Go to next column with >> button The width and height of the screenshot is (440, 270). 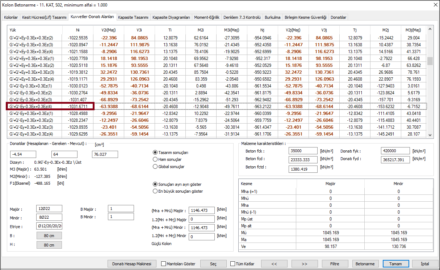coord(305,264)
